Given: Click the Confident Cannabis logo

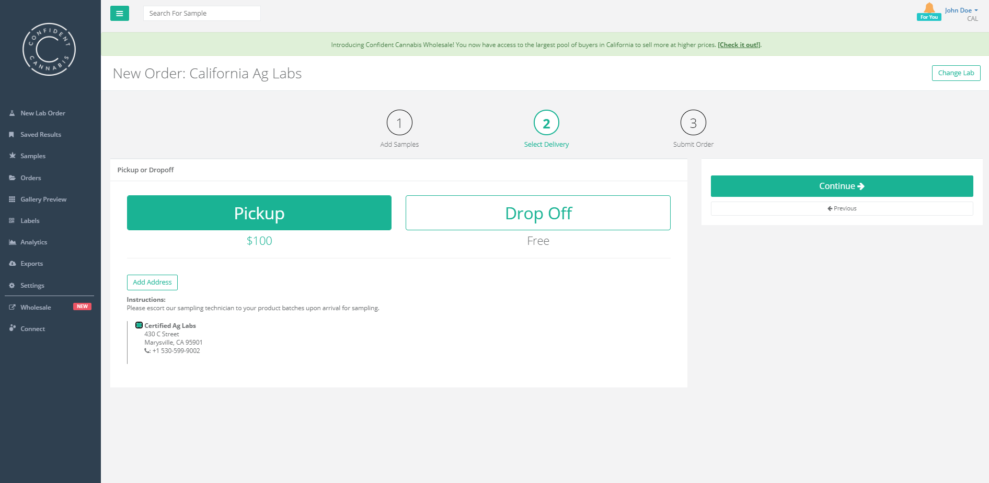Looking at the screenshot, I should point(49,49).
